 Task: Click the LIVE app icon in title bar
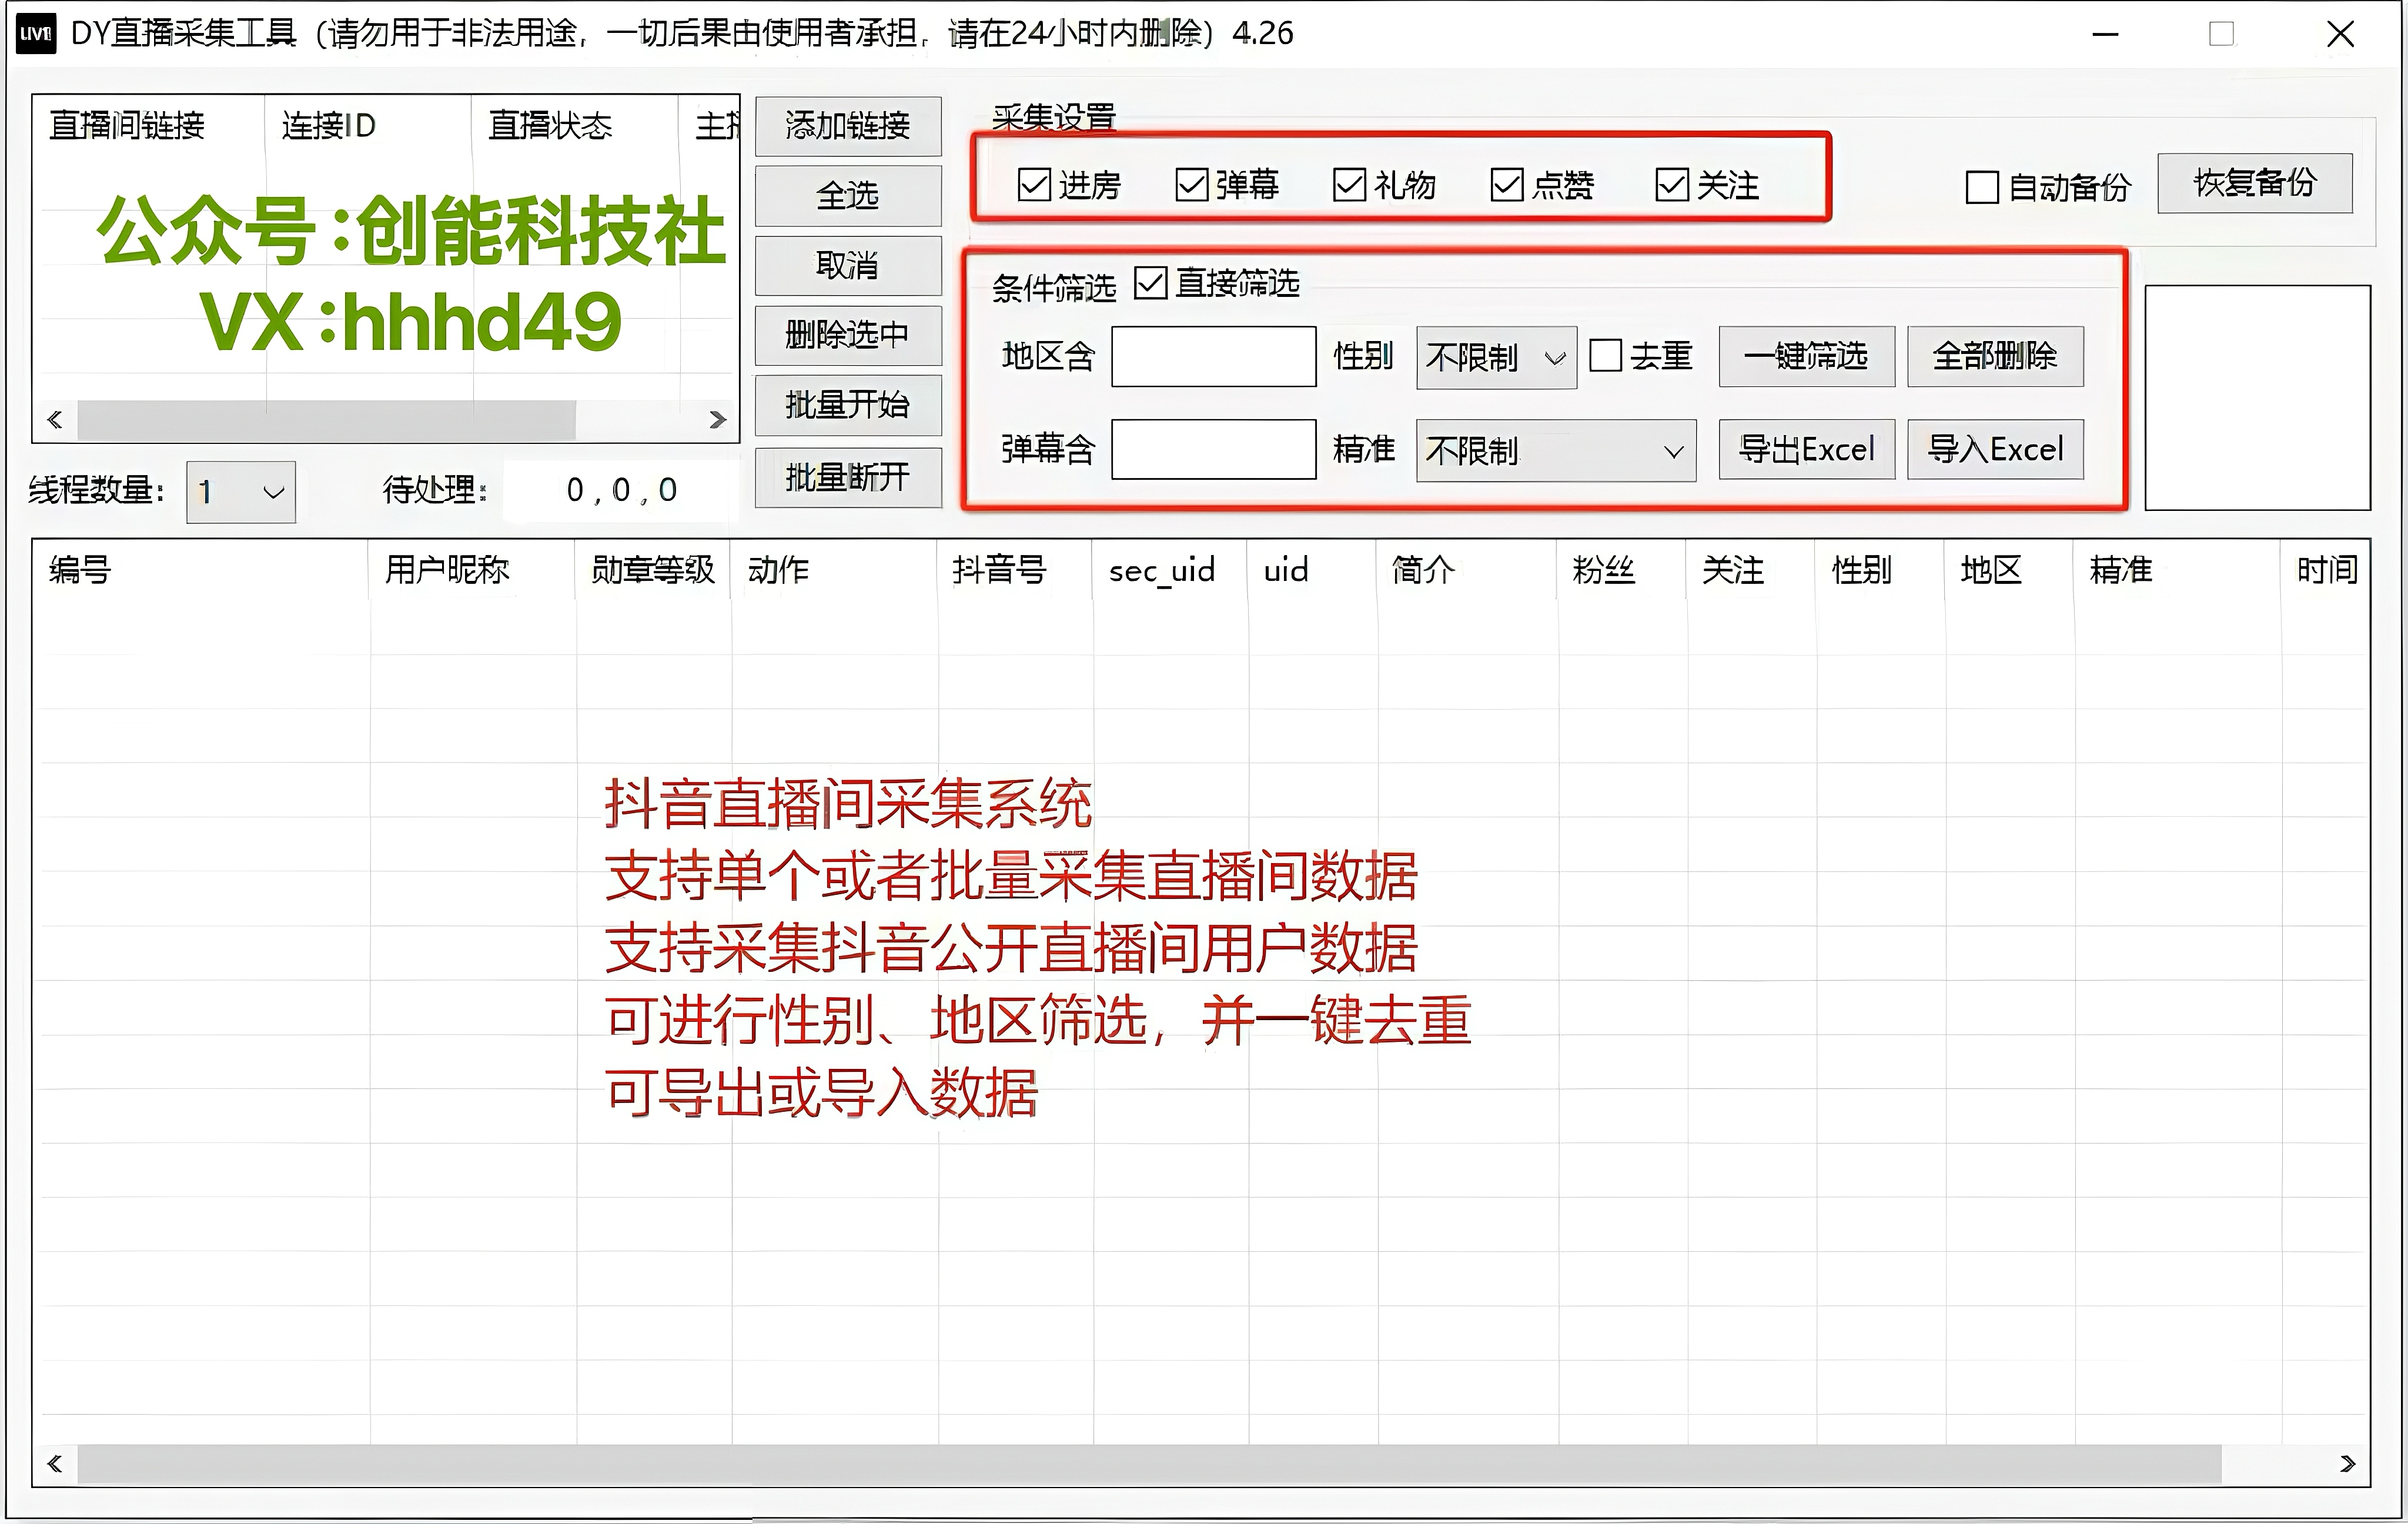coord(36,34)
